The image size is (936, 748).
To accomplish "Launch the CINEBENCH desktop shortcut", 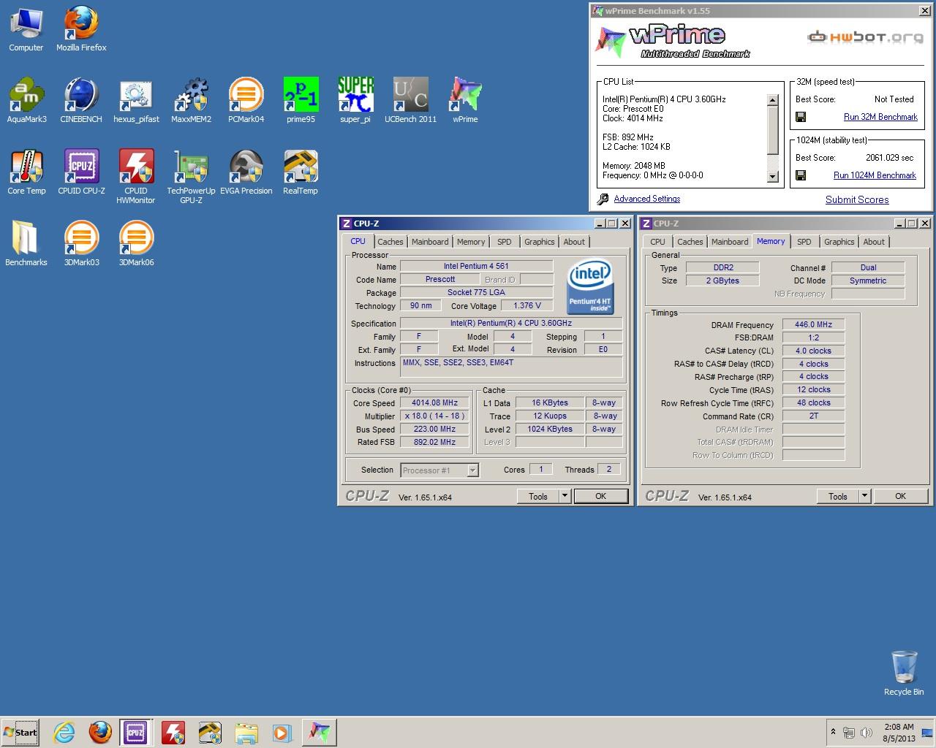I will pos(81,101).
